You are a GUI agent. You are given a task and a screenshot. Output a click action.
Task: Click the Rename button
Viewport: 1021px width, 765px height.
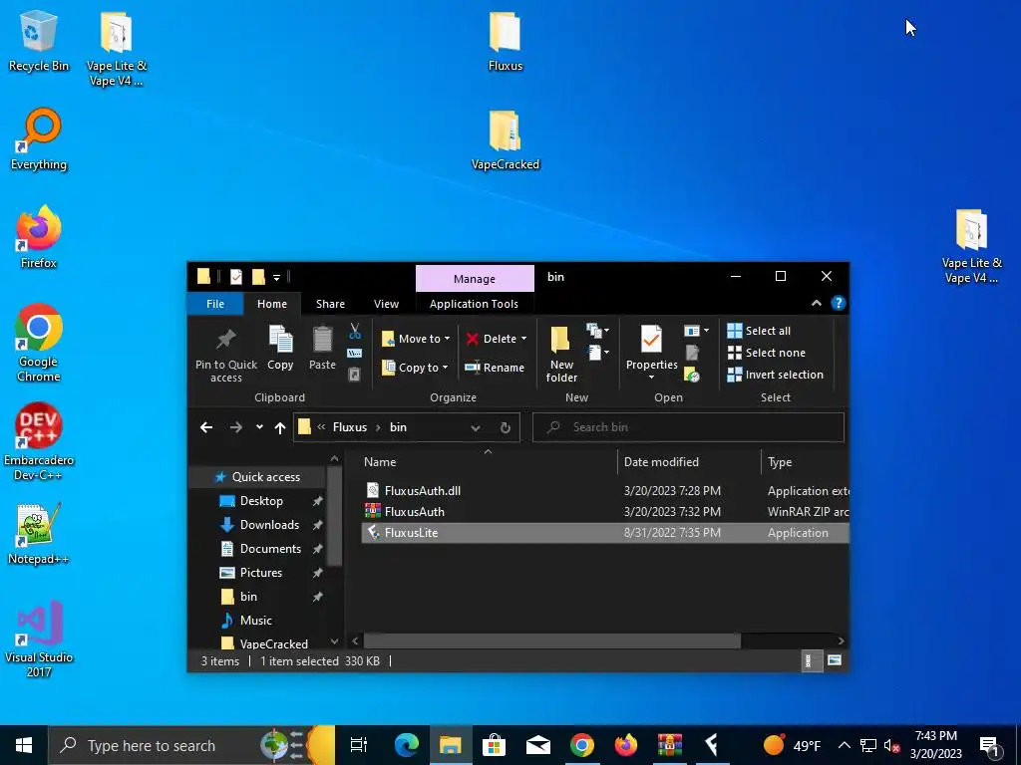tap(495, 368)
